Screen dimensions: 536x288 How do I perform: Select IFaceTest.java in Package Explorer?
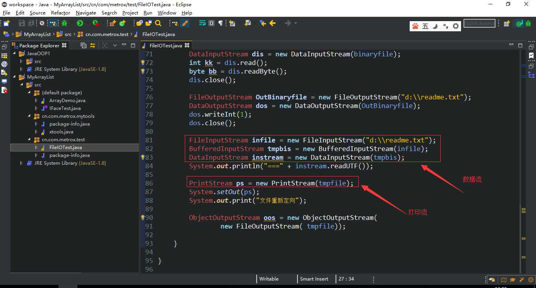click(x=65, y=108)
